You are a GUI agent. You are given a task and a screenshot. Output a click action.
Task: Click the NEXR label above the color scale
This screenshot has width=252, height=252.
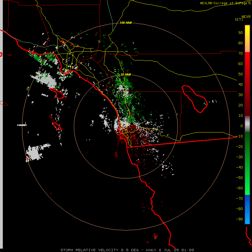246,17
